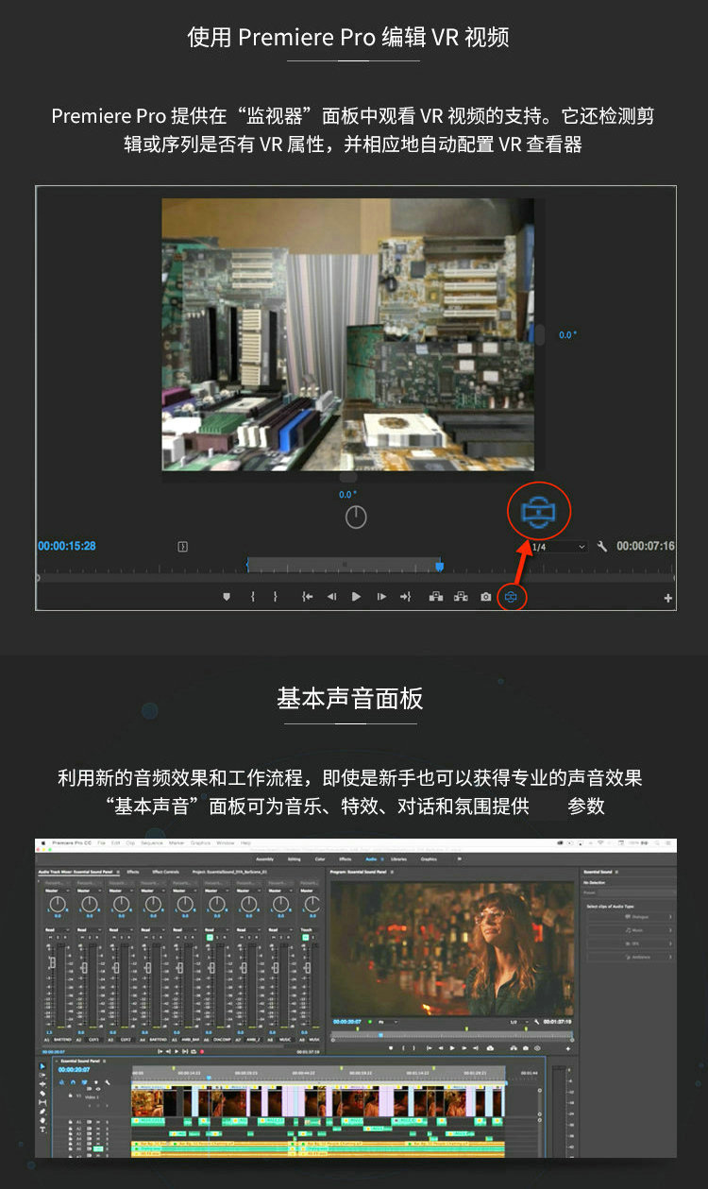Click the VR pan dial below the video
This screenshot has width=708, height=1189.
[355, 517]
